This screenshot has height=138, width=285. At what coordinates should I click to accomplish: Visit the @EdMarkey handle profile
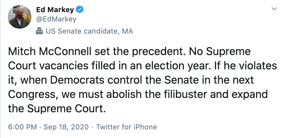click(x=56, y=19)
